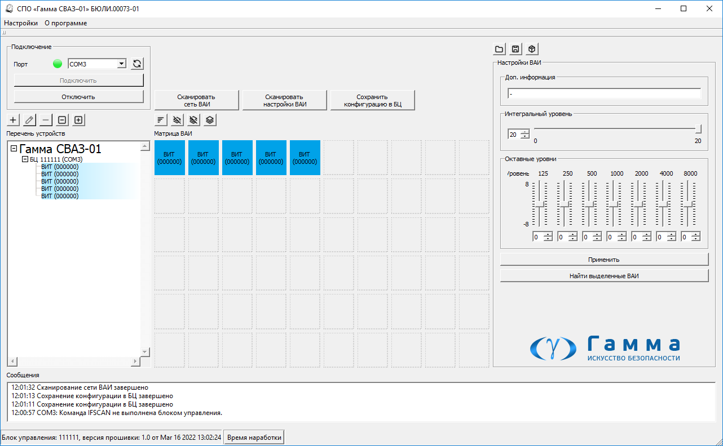Click the Доп. информация text field
This screenshot has width=723, height=446.
tap(604, 93)
